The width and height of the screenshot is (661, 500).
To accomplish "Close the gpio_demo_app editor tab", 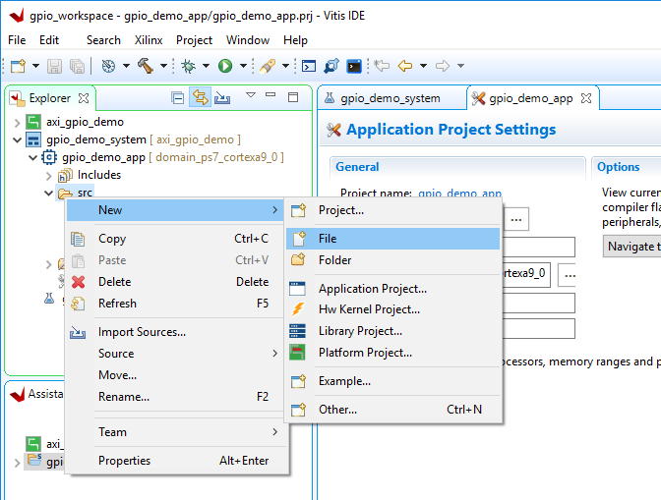I will click(585, 98).
